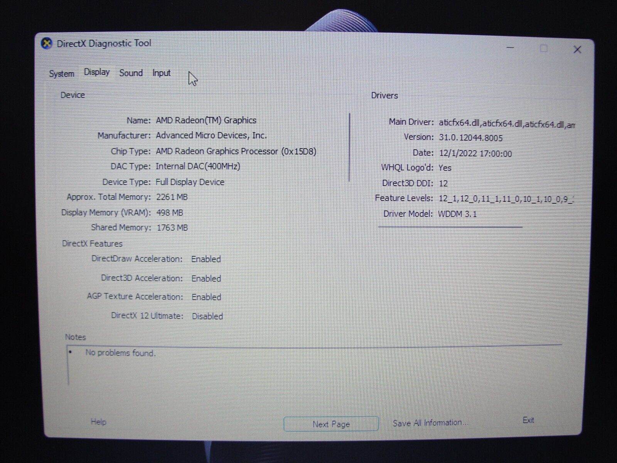Open the Sound tab
The width and height of the screenshot is (617, 463).
(x=131, y=73)
